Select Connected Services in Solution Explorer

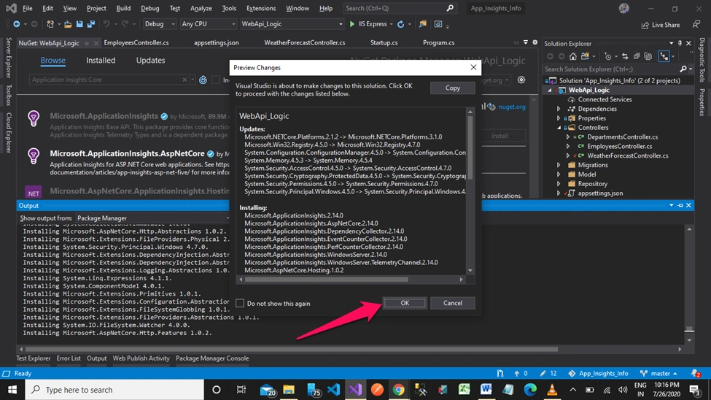click(605, 99)
